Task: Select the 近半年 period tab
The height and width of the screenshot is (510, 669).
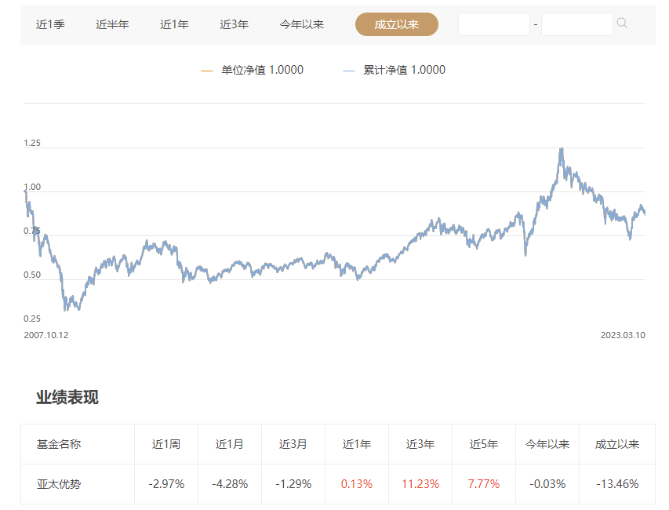Action: click(112, 24)
